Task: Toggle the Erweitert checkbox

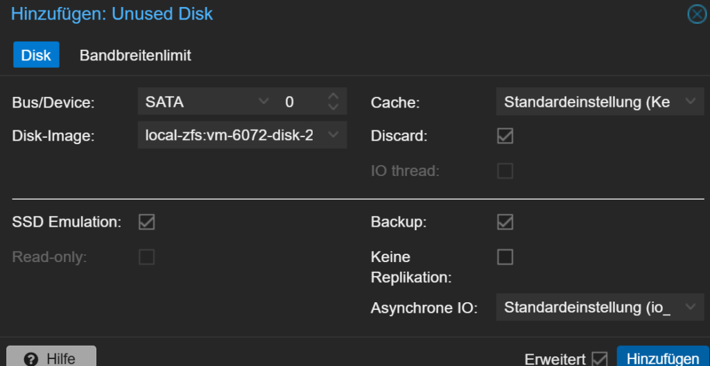Action: pyautogui.click(x=600, y=359)
